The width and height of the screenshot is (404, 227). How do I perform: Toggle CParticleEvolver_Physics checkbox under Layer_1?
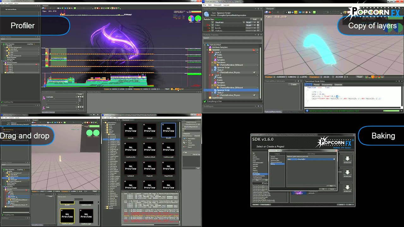tap(254, 72)
